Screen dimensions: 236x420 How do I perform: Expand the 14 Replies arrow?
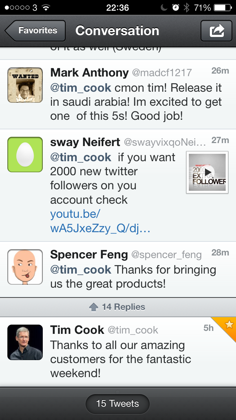(94, 307)
